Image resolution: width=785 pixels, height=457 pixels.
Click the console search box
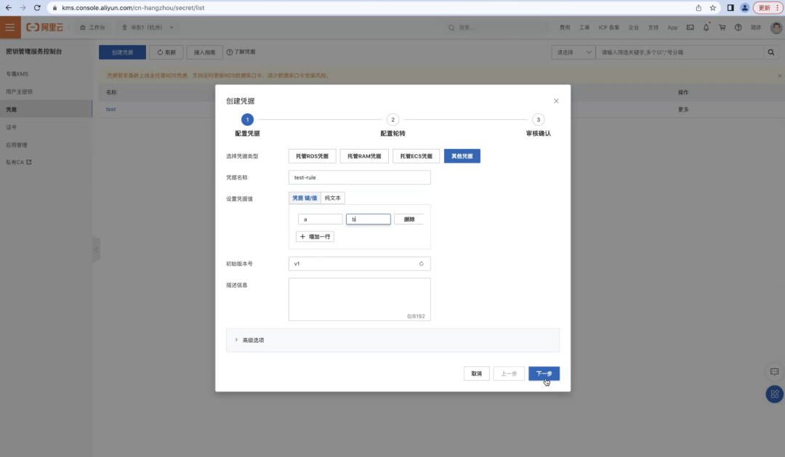[x=498, y=28]
